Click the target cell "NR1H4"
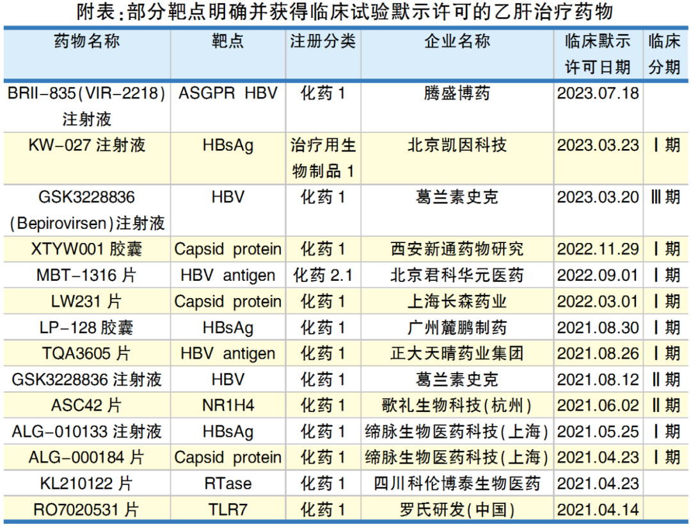Viewport: 691px width, 527px height. coord(227,405)
